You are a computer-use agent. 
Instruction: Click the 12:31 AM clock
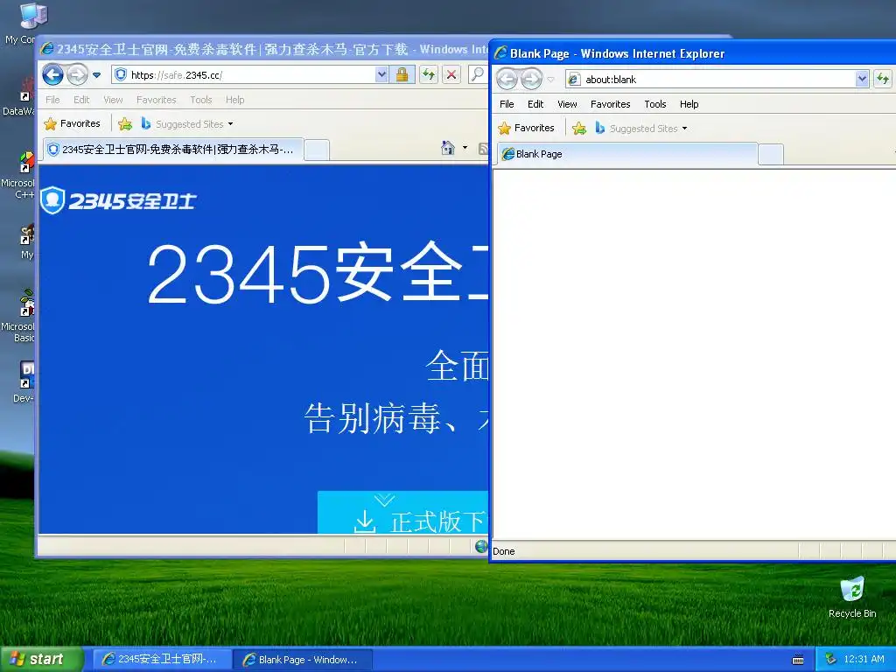[x=864, y=660]
